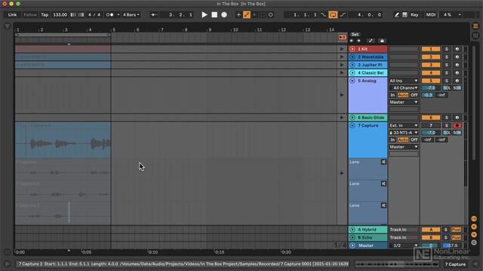The width and height of the screenshot is (483, 271).
Task: Click the Arrangement Record button
Action: click(224, 14)
